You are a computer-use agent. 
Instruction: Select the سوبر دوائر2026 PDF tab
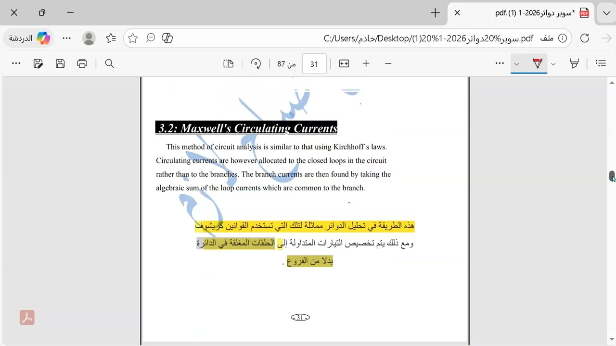[x=522, y=13]
